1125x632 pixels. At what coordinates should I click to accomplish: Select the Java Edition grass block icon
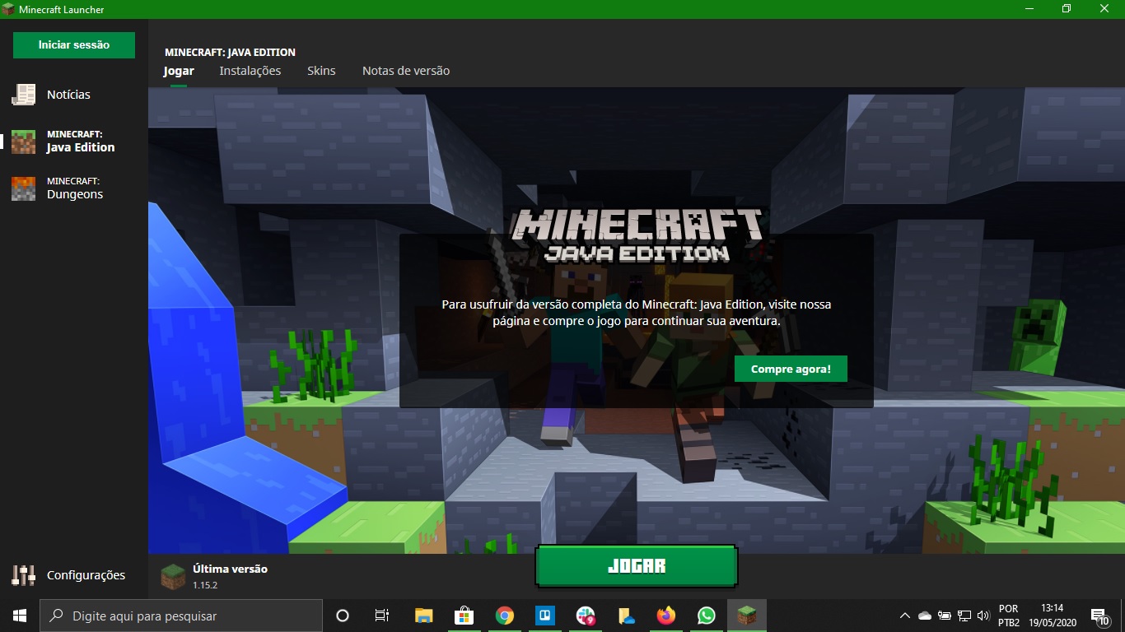coord(23,142)
